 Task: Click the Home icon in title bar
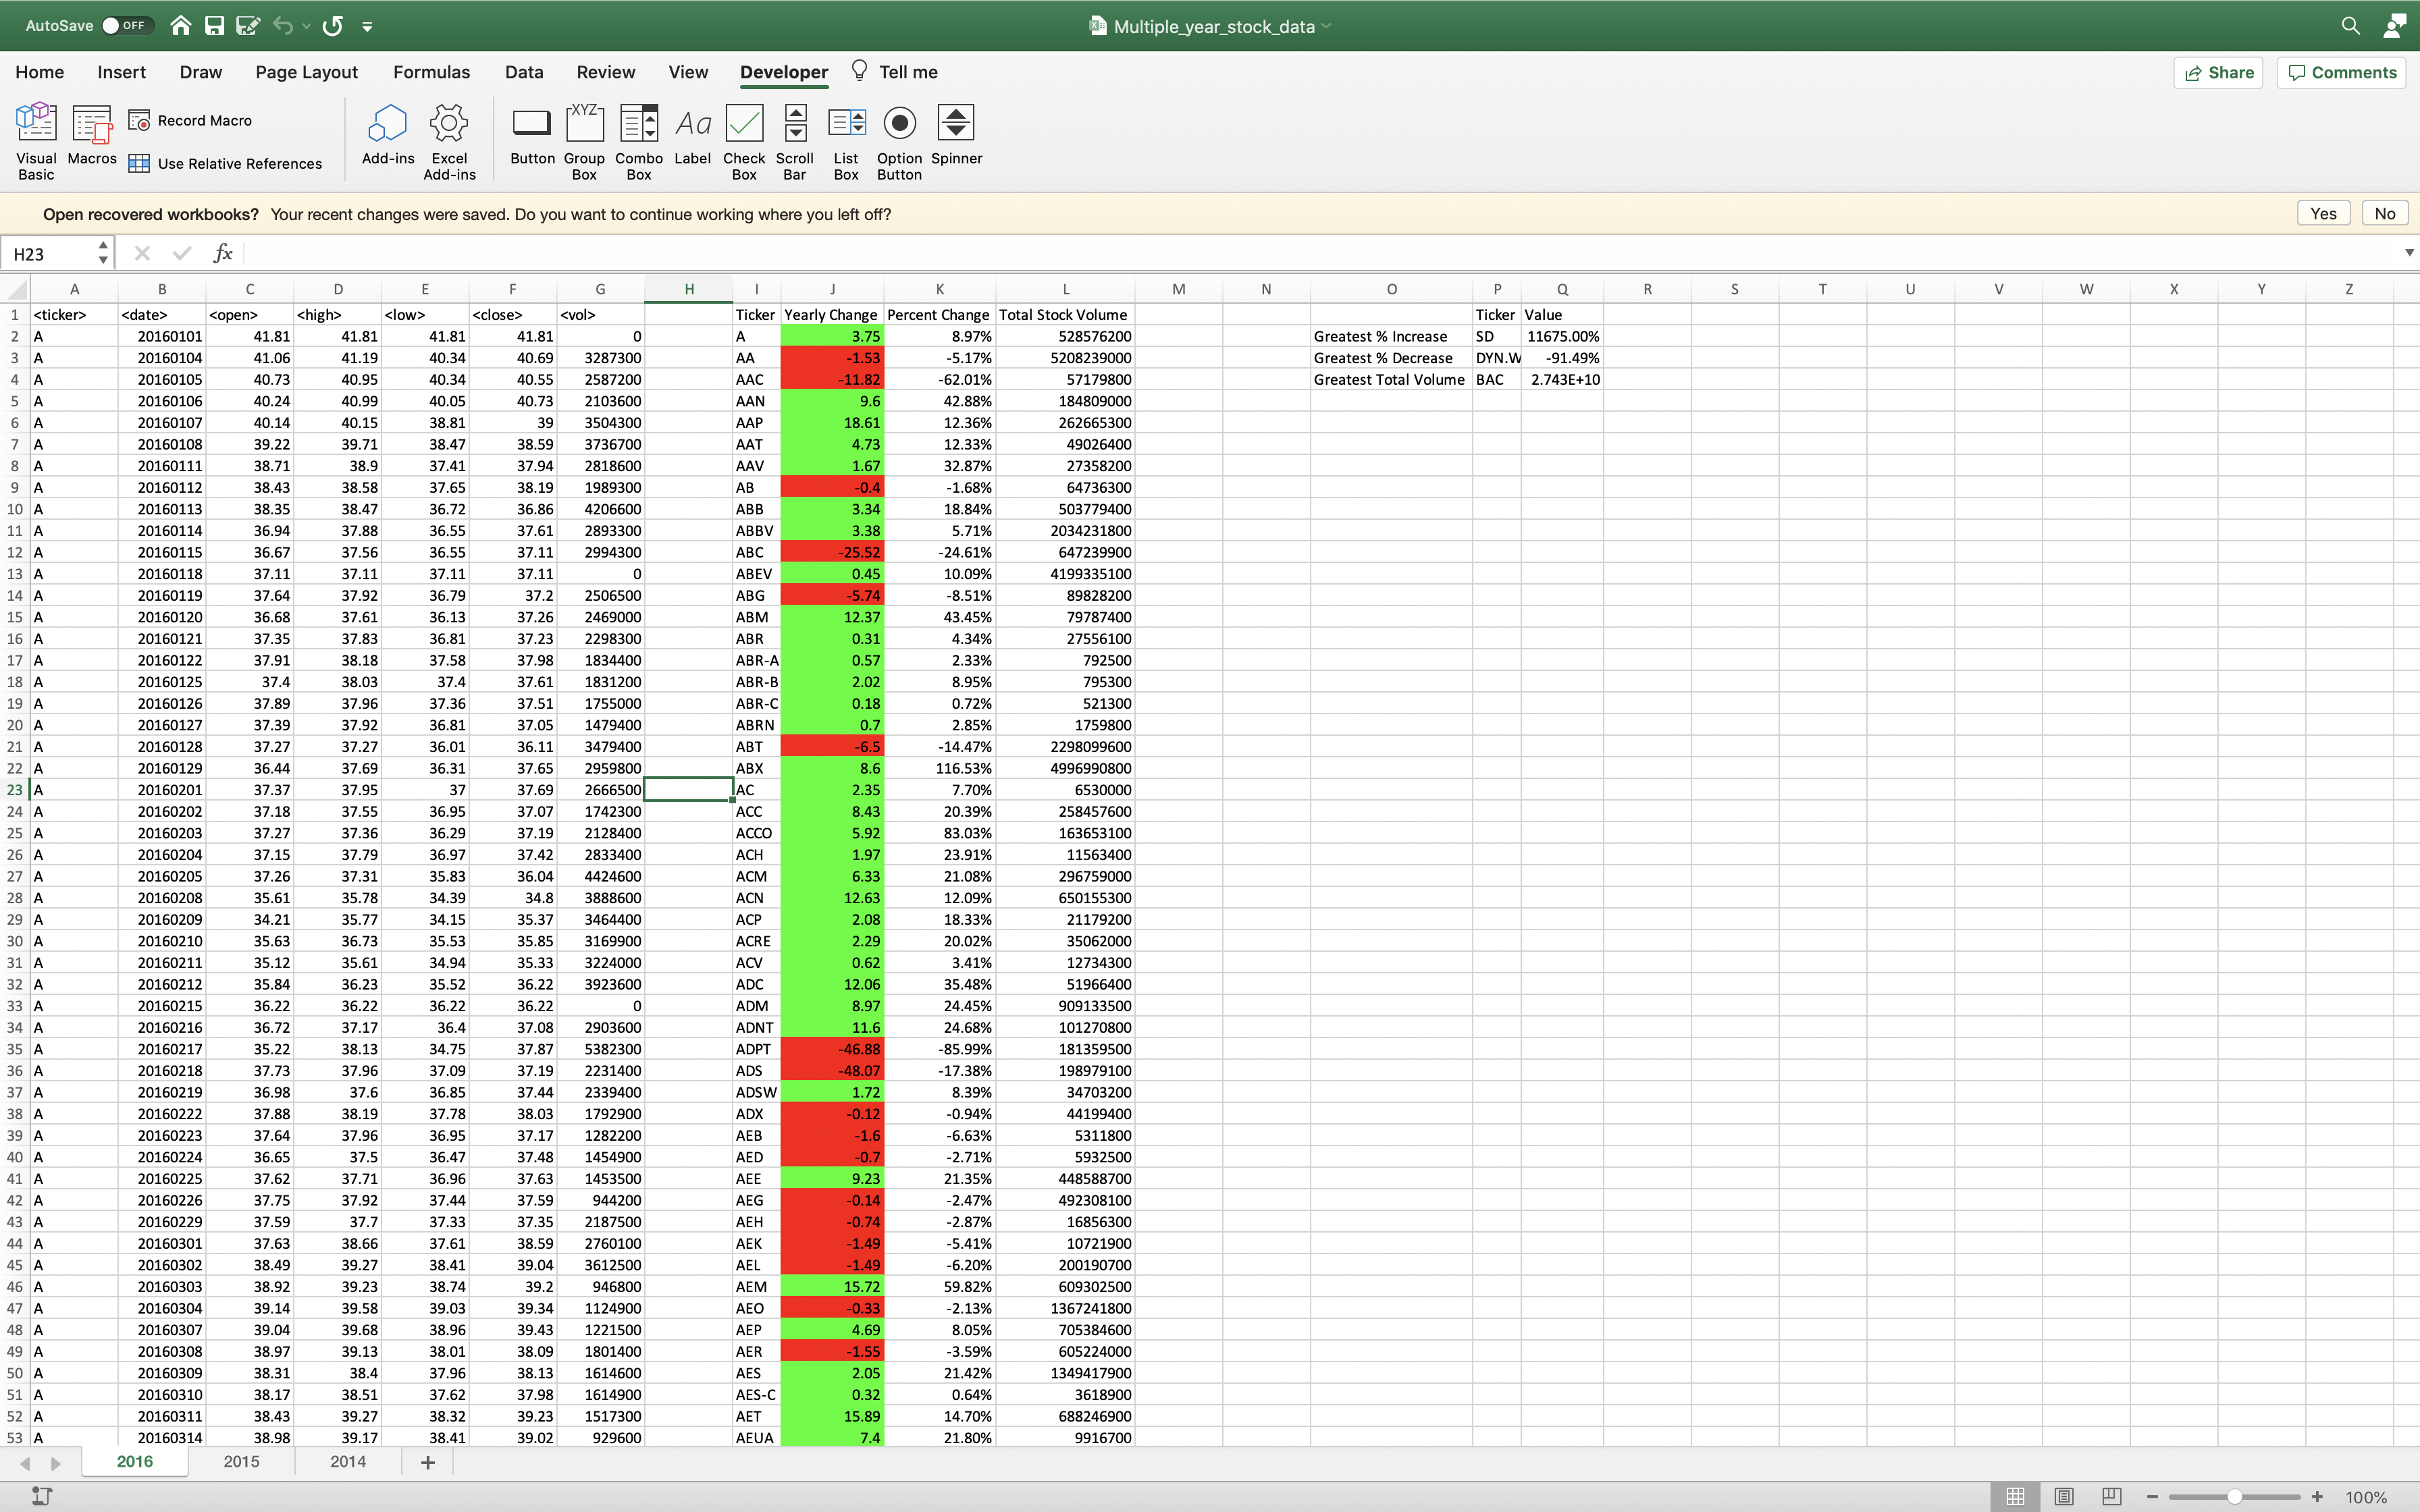pyautogui.click(x=181, y=26)
